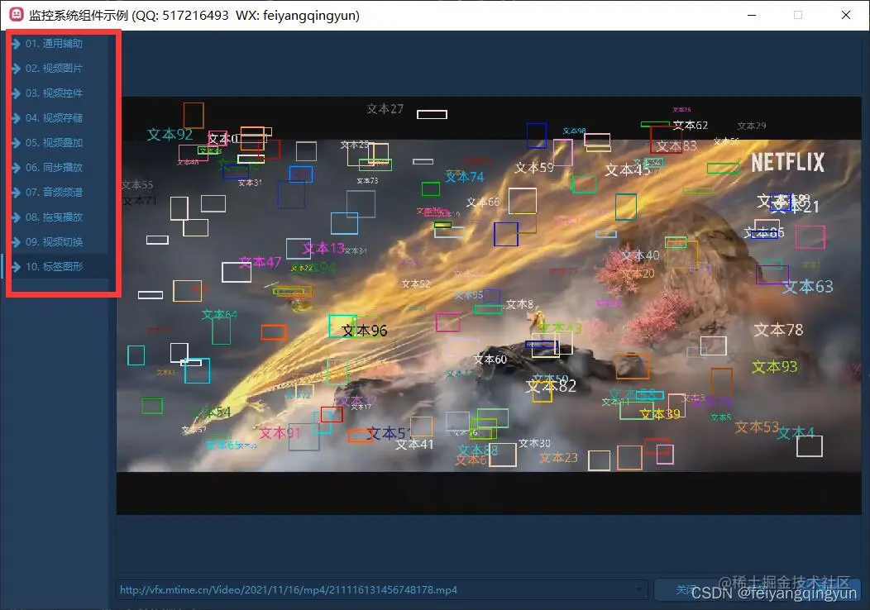Click the 文本52 overlay text
Viewport: 870px width, 610px height.
point(416,284)
